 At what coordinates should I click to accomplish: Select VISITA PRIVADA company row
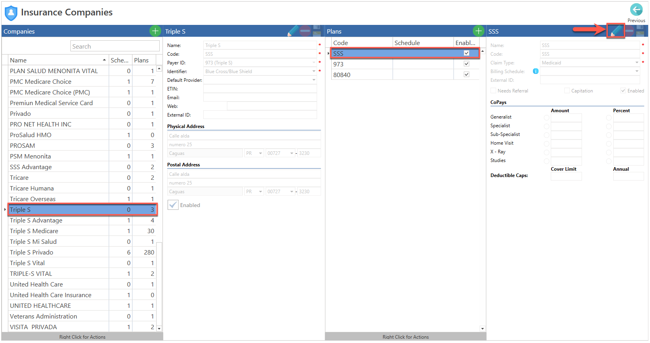(82, 327)
